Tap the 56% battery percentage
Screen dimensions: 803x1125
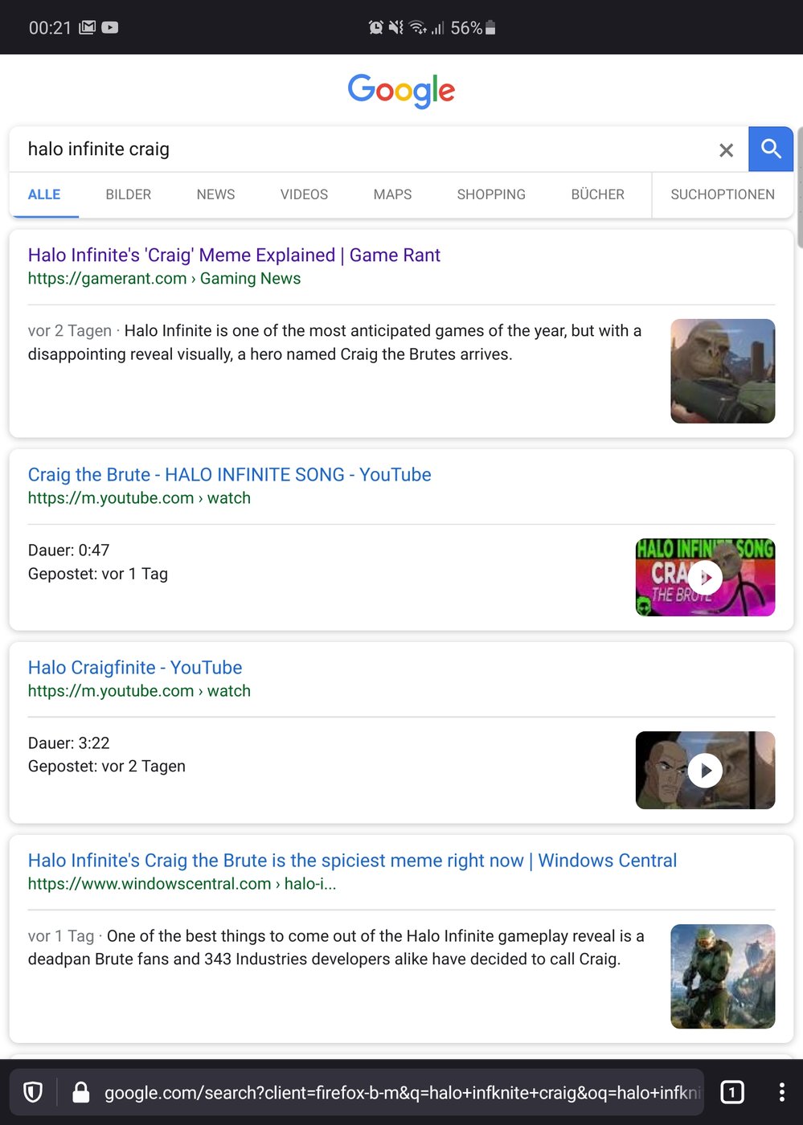(466, 28)
